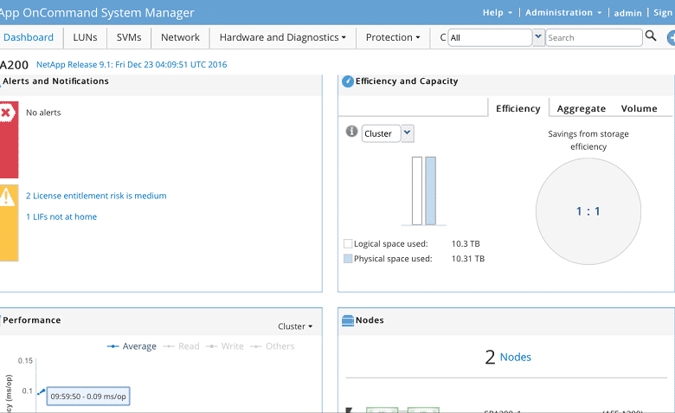Toggle Write series in Performance legend
The image size is (675, 413).
click(225, 346)
